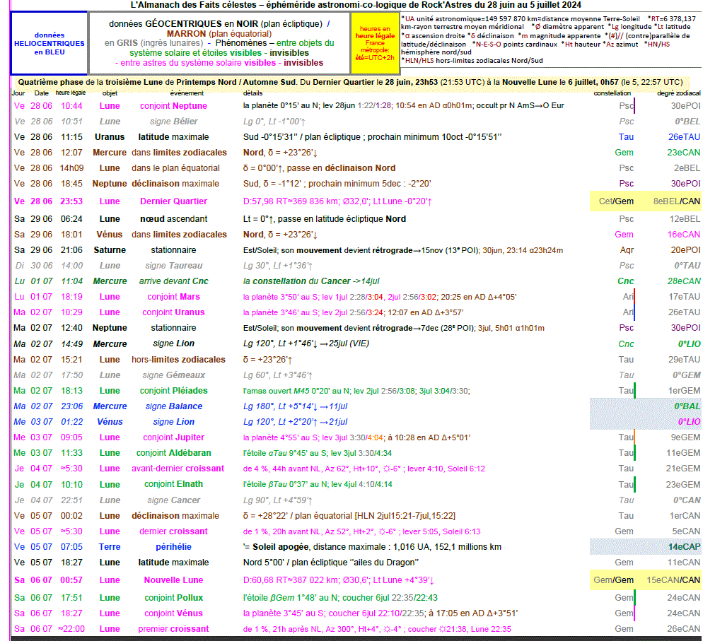Click the yellow '15eCAN/CAN' degree cell
This screenshot has width=715, height=641.
tap(673, 580)
